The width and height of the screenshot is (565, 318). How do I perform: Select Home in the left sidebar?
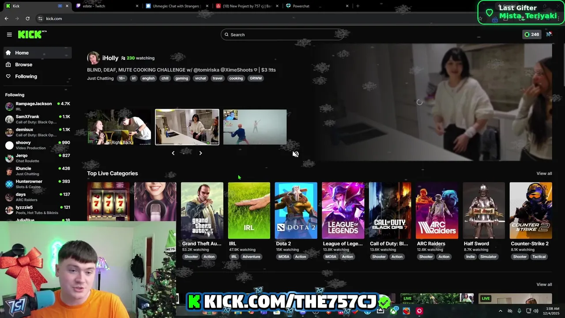click(38, 53)
